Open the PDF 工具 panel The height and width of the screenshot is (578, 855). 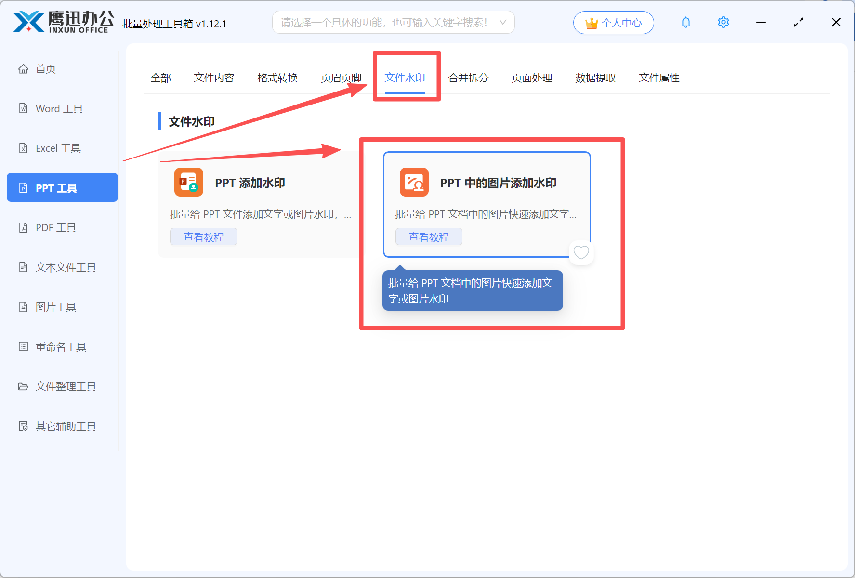coord(55,227)
